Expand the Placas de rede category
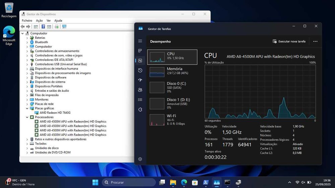The width and height of the screenshot is (335, 188). pyautogui.click(x=27, y=104)
